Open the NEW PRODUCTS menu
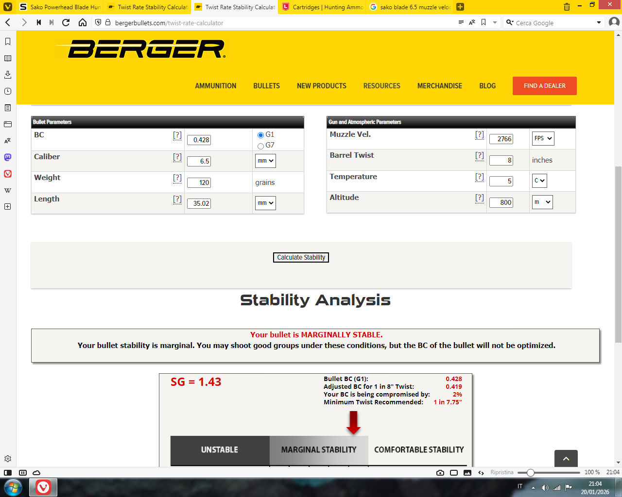Image resolution: width=622 pixels, height=497 pixels. coord(322,86)
